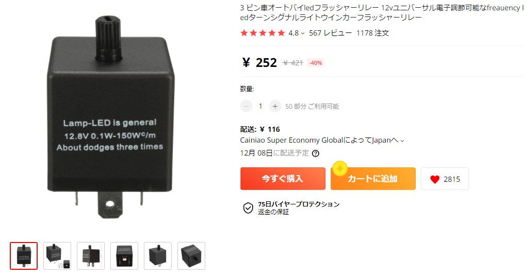Click the カートに追加 add to cart button
527x277 pixels.
coord(373,179)
